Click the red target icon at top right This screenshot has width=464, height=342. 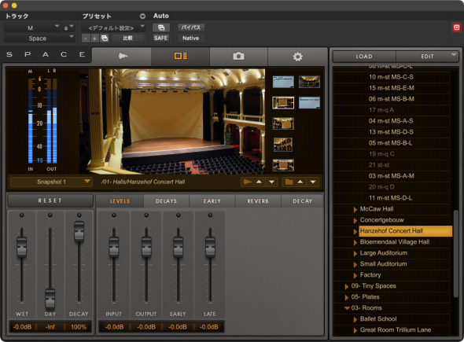click(457, 28)
